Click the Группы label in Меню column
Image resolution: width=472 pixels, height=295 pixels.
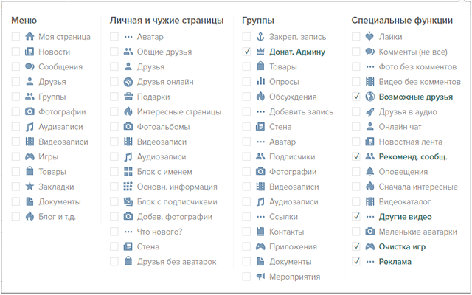52,97
